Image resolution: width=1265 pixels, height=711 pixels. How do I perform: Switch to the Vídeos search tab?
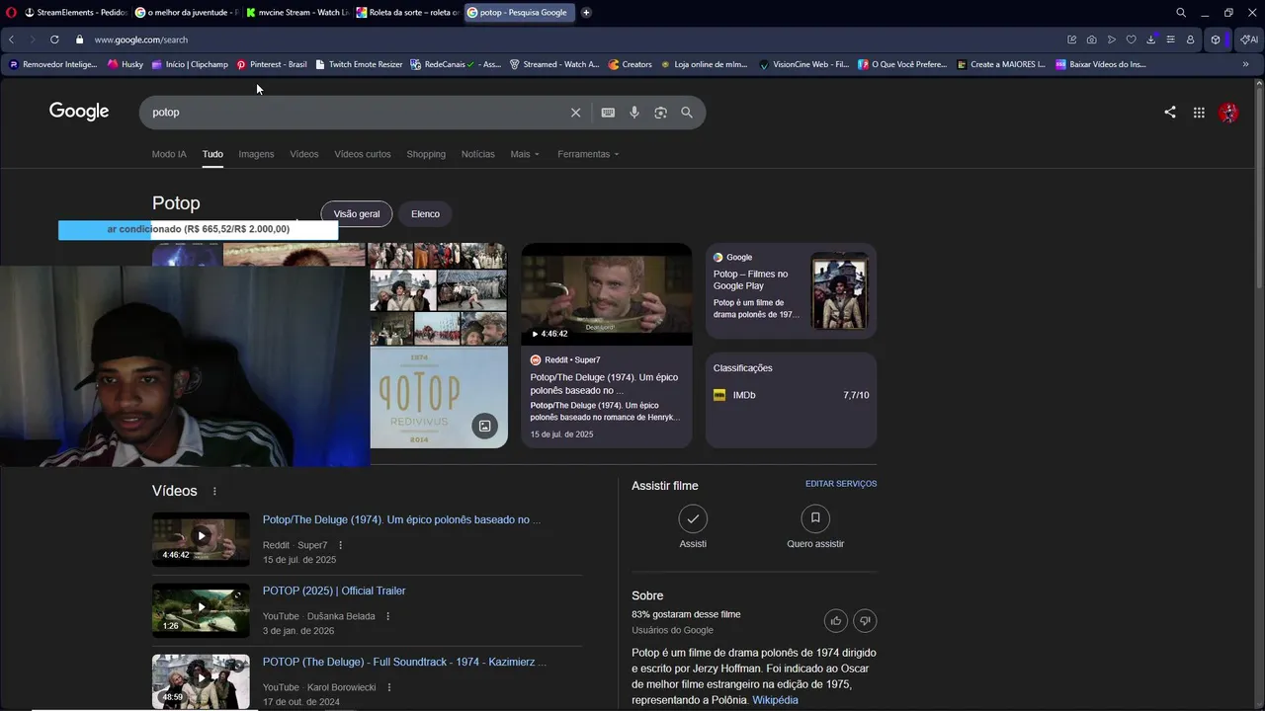304,154
